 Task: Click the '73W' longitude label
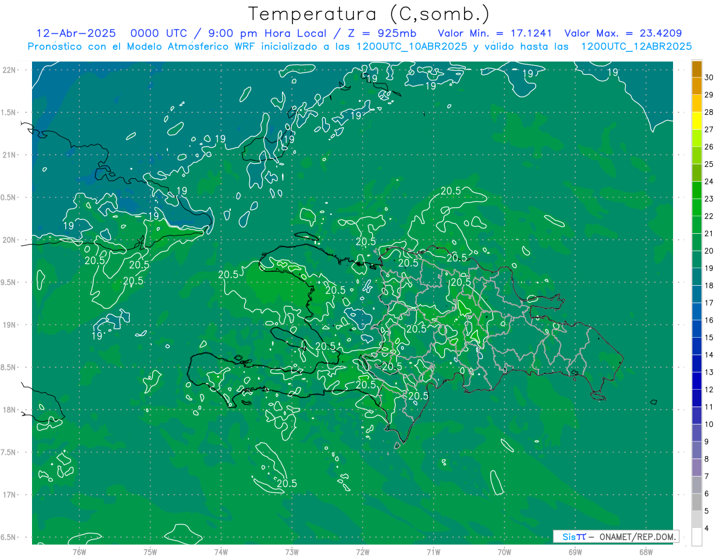coord(292,552)
